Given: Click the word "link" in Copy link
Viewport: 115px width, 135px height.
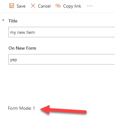Looking at the screenshot, I should (x=78, y=6).
